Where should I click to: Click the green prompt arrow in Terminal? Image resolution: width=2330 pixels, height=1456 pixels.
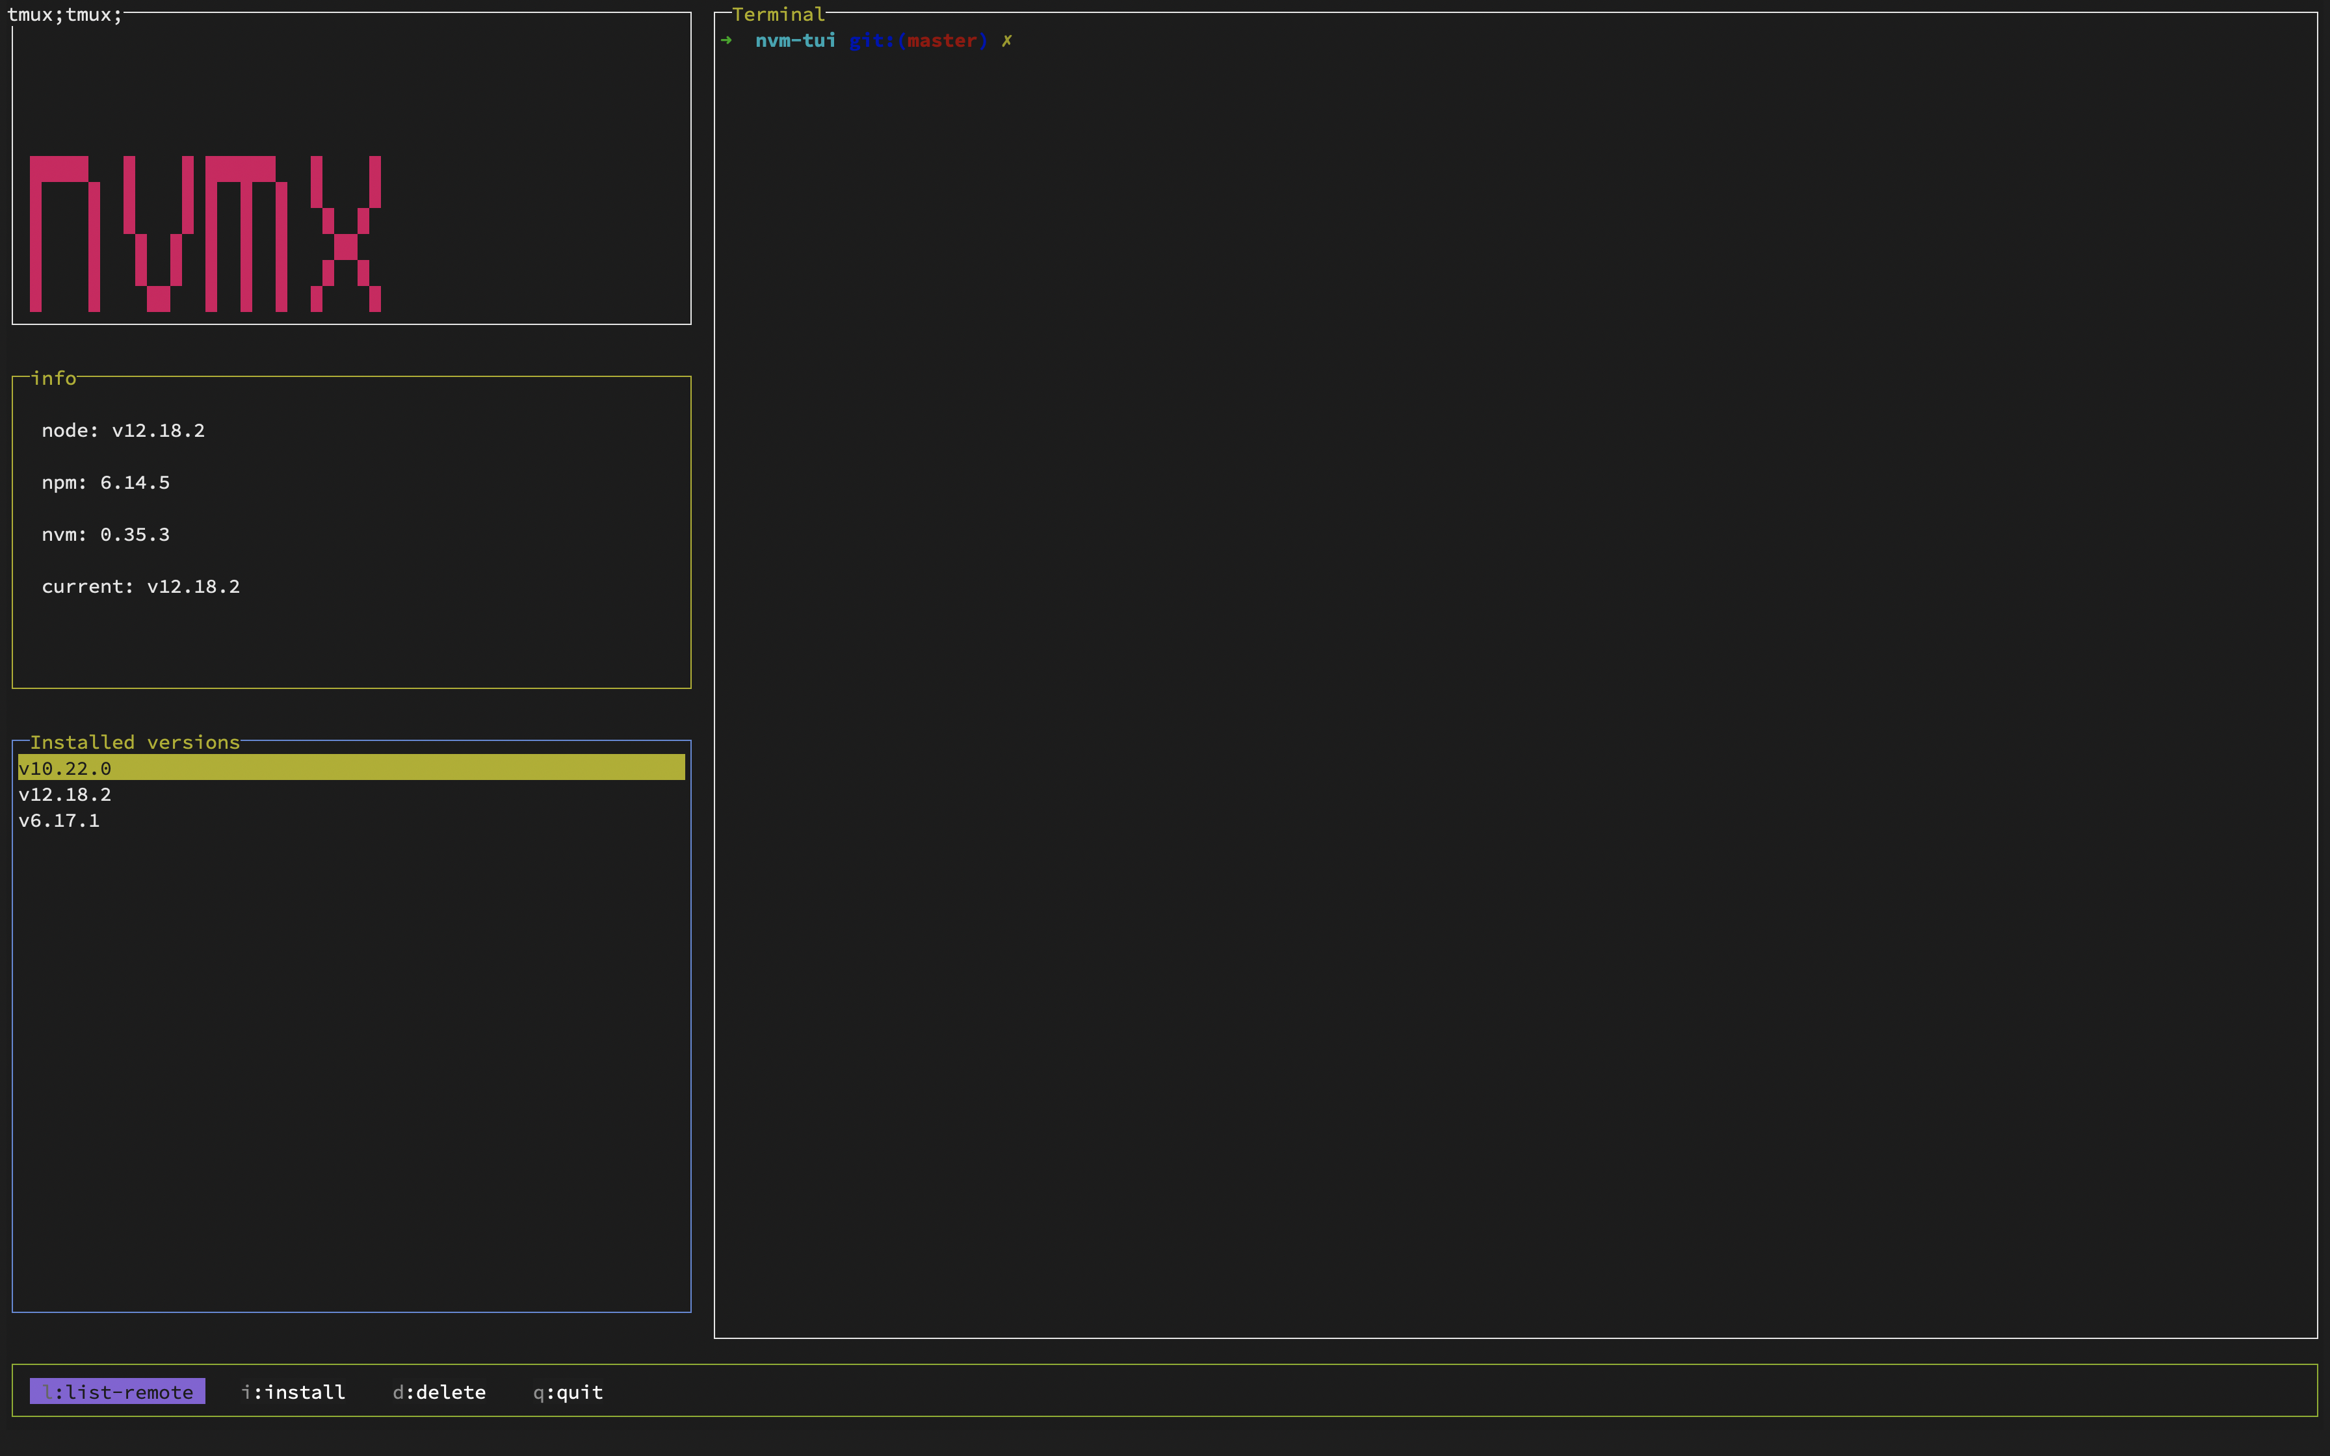[x=727, y=40]
